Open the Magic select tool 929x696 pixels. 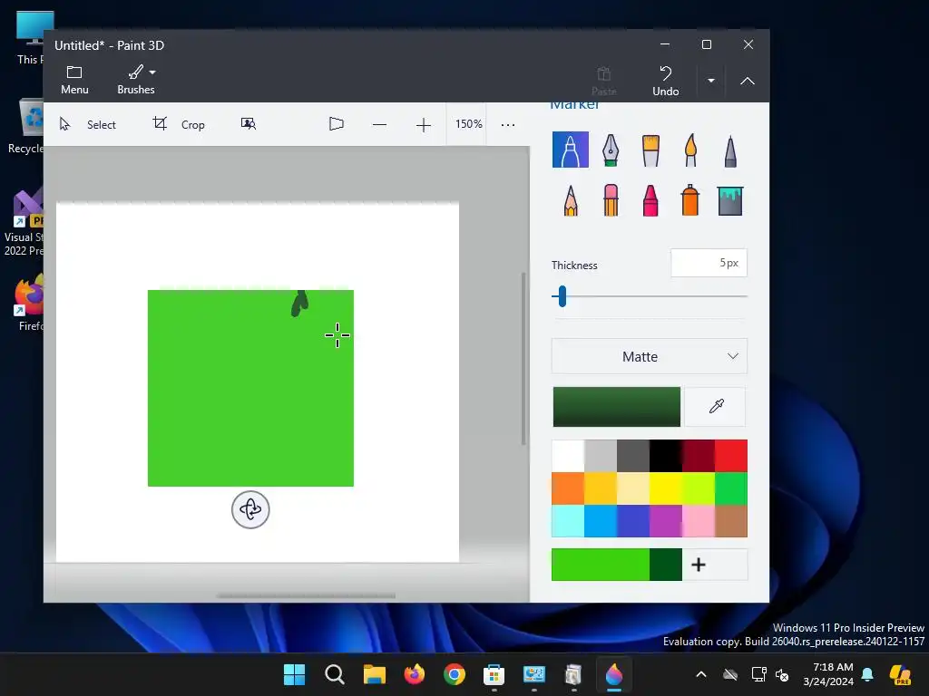pyautogui.click(x=249, y=123)
